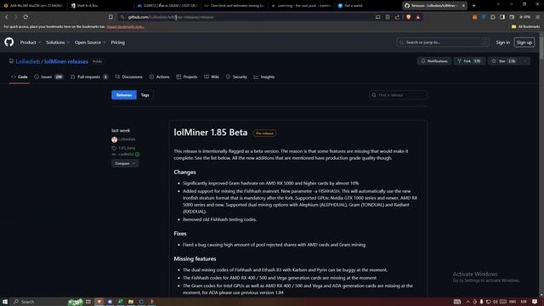Click the share icon in the address bar
Viewport: 544px width, 306px height.
pos(397,17)
